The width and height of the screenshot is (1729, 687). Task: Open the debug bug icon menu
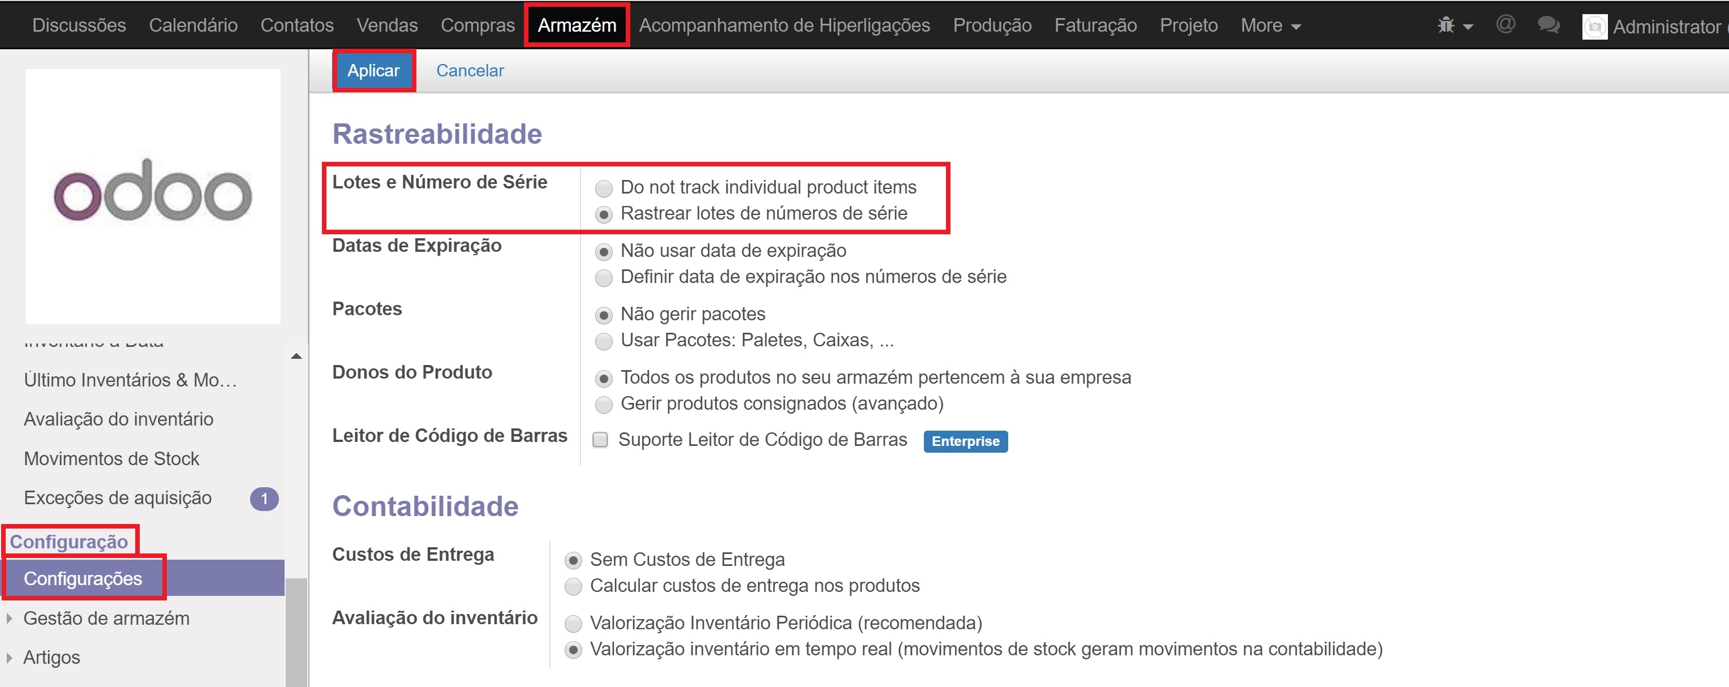tap(1453, 25)
